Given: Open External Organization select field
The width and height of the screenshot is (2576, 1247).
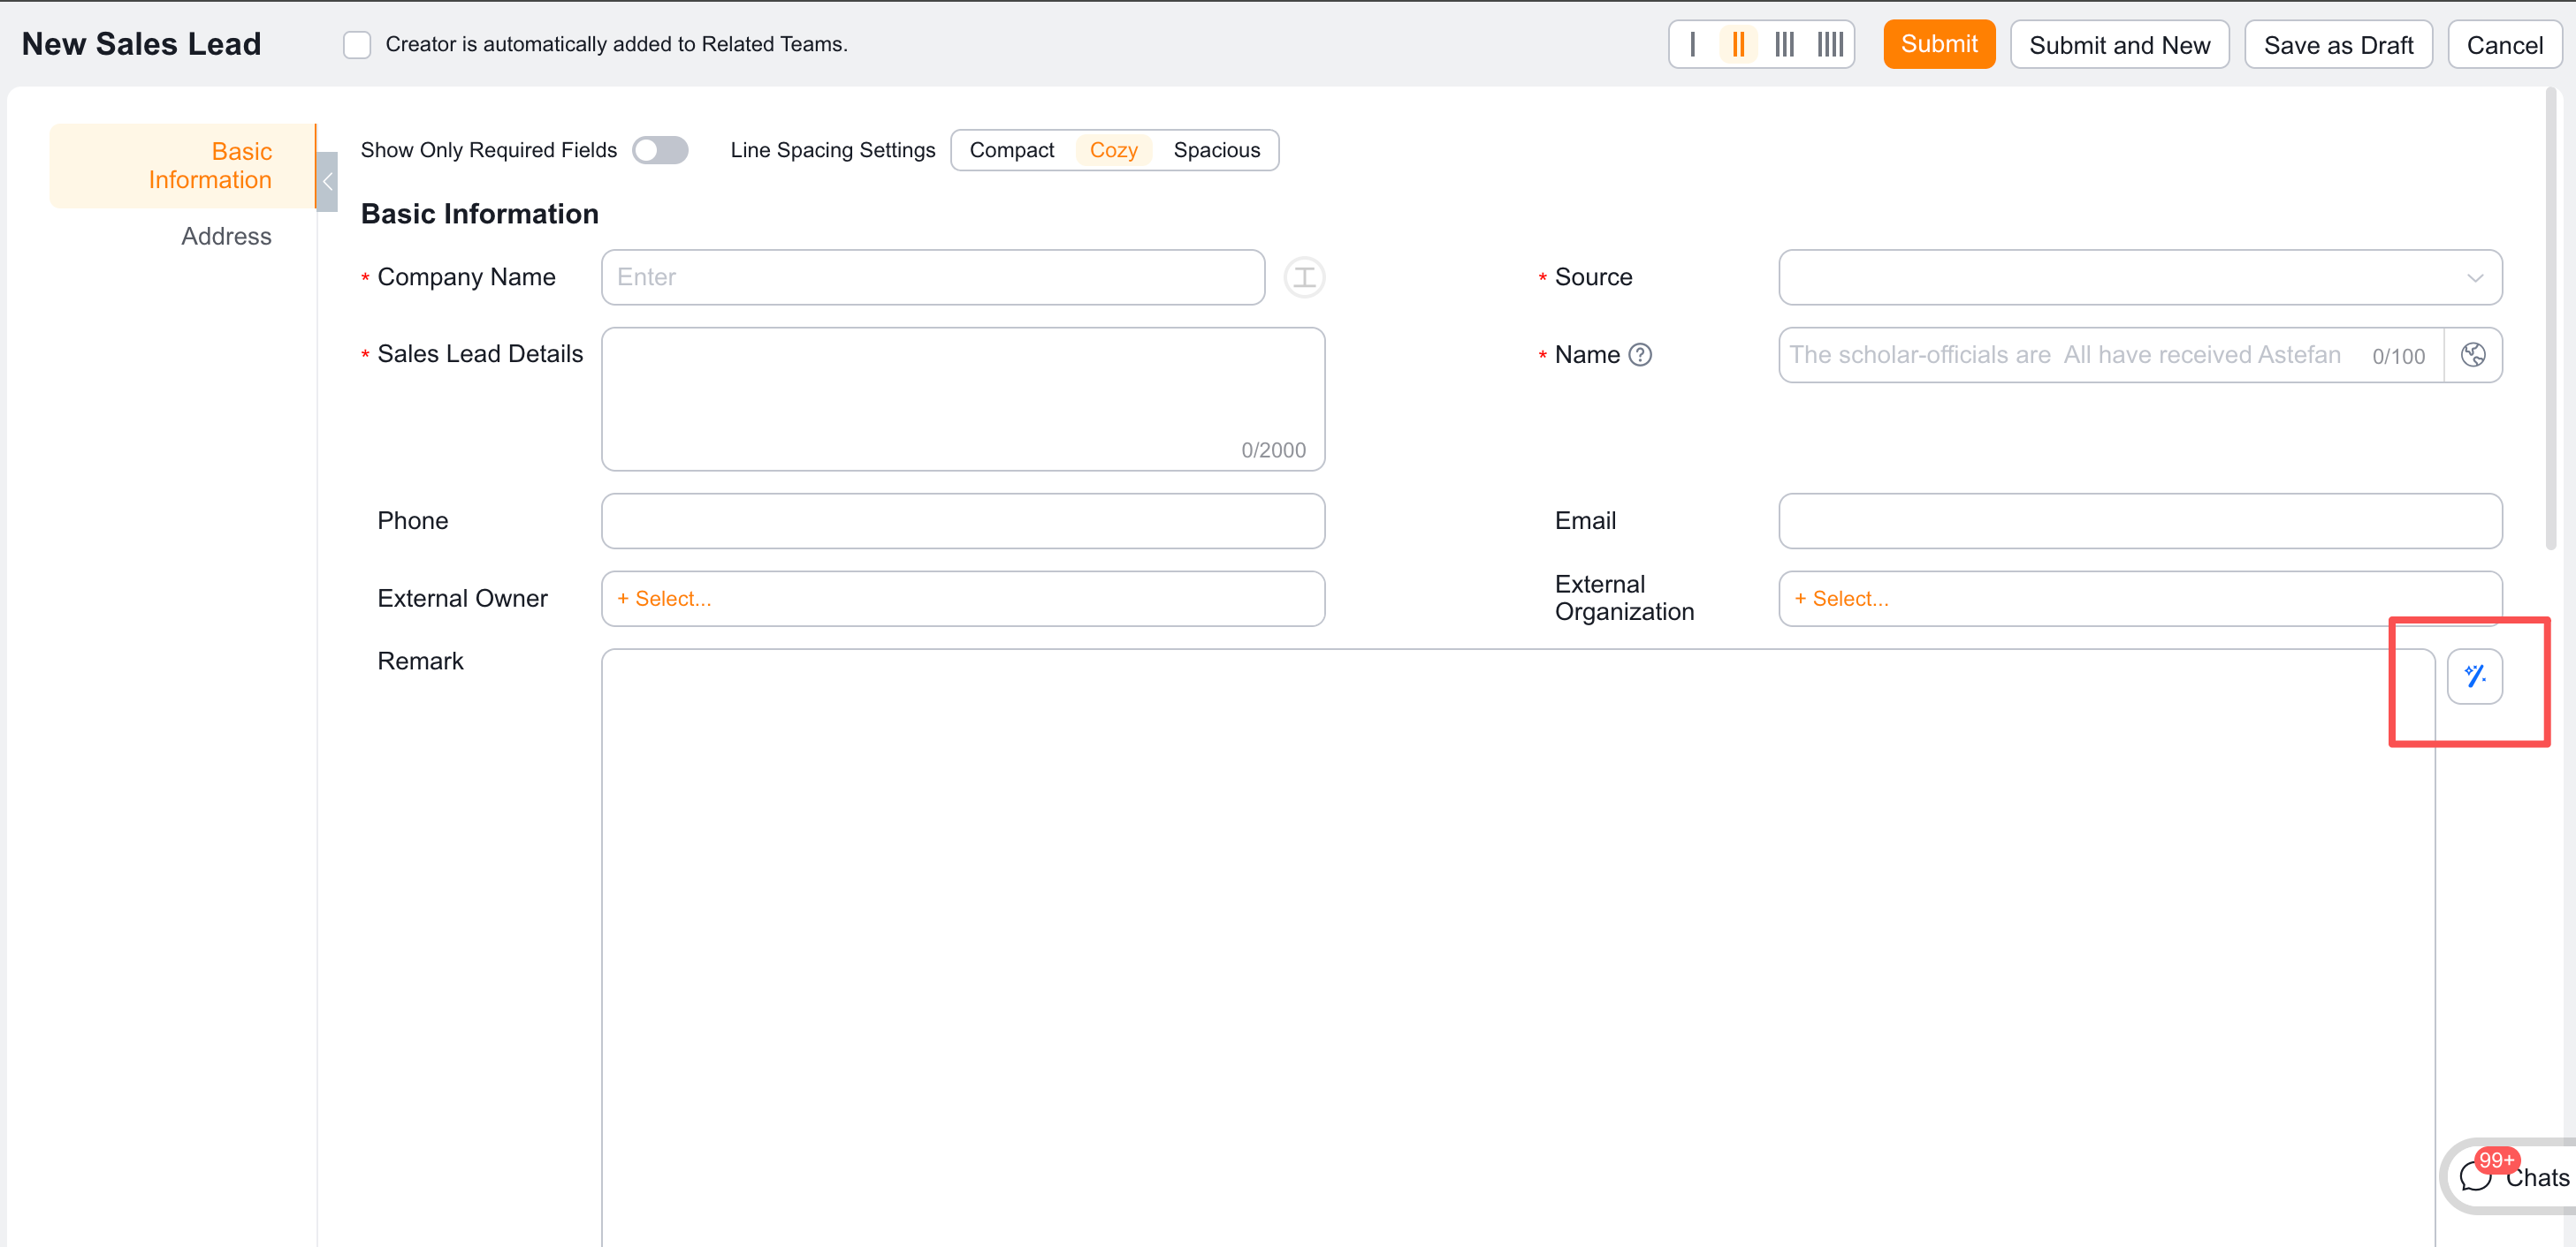Looking at the screenshot, I should coord(2140,599).
